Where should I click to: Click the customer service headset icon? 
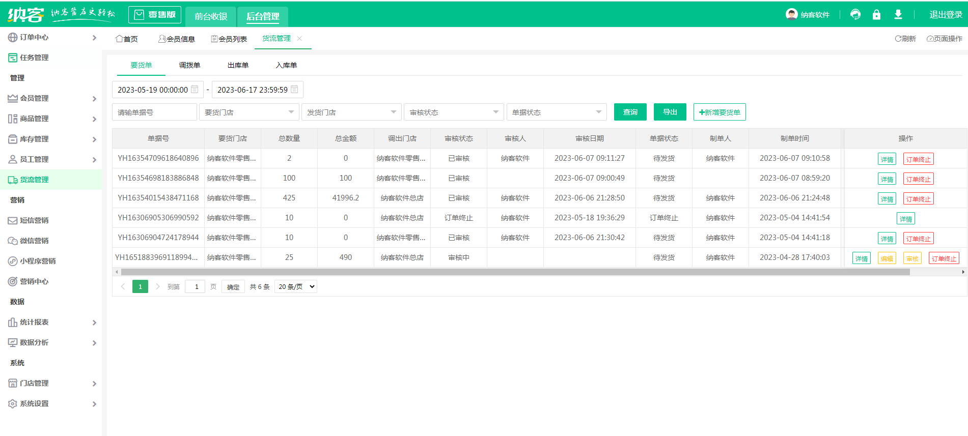855,15
